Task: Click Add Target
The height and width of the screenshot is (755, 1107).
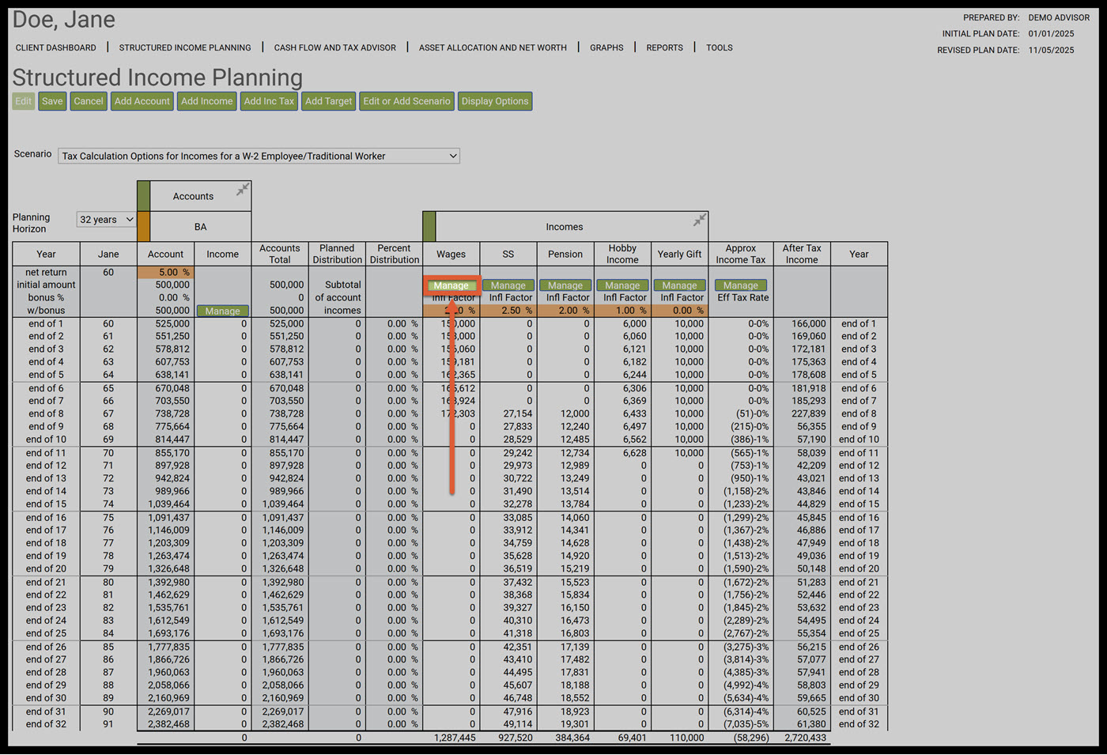Action: (329, 101)
